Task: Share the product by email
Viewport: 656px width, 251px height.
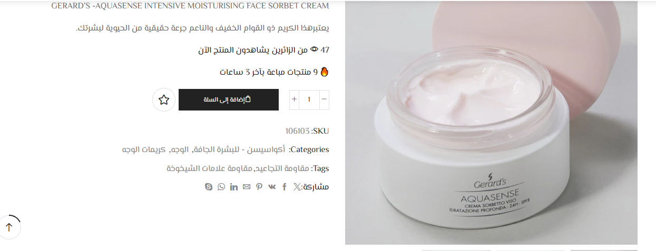Action: (247, 187)
